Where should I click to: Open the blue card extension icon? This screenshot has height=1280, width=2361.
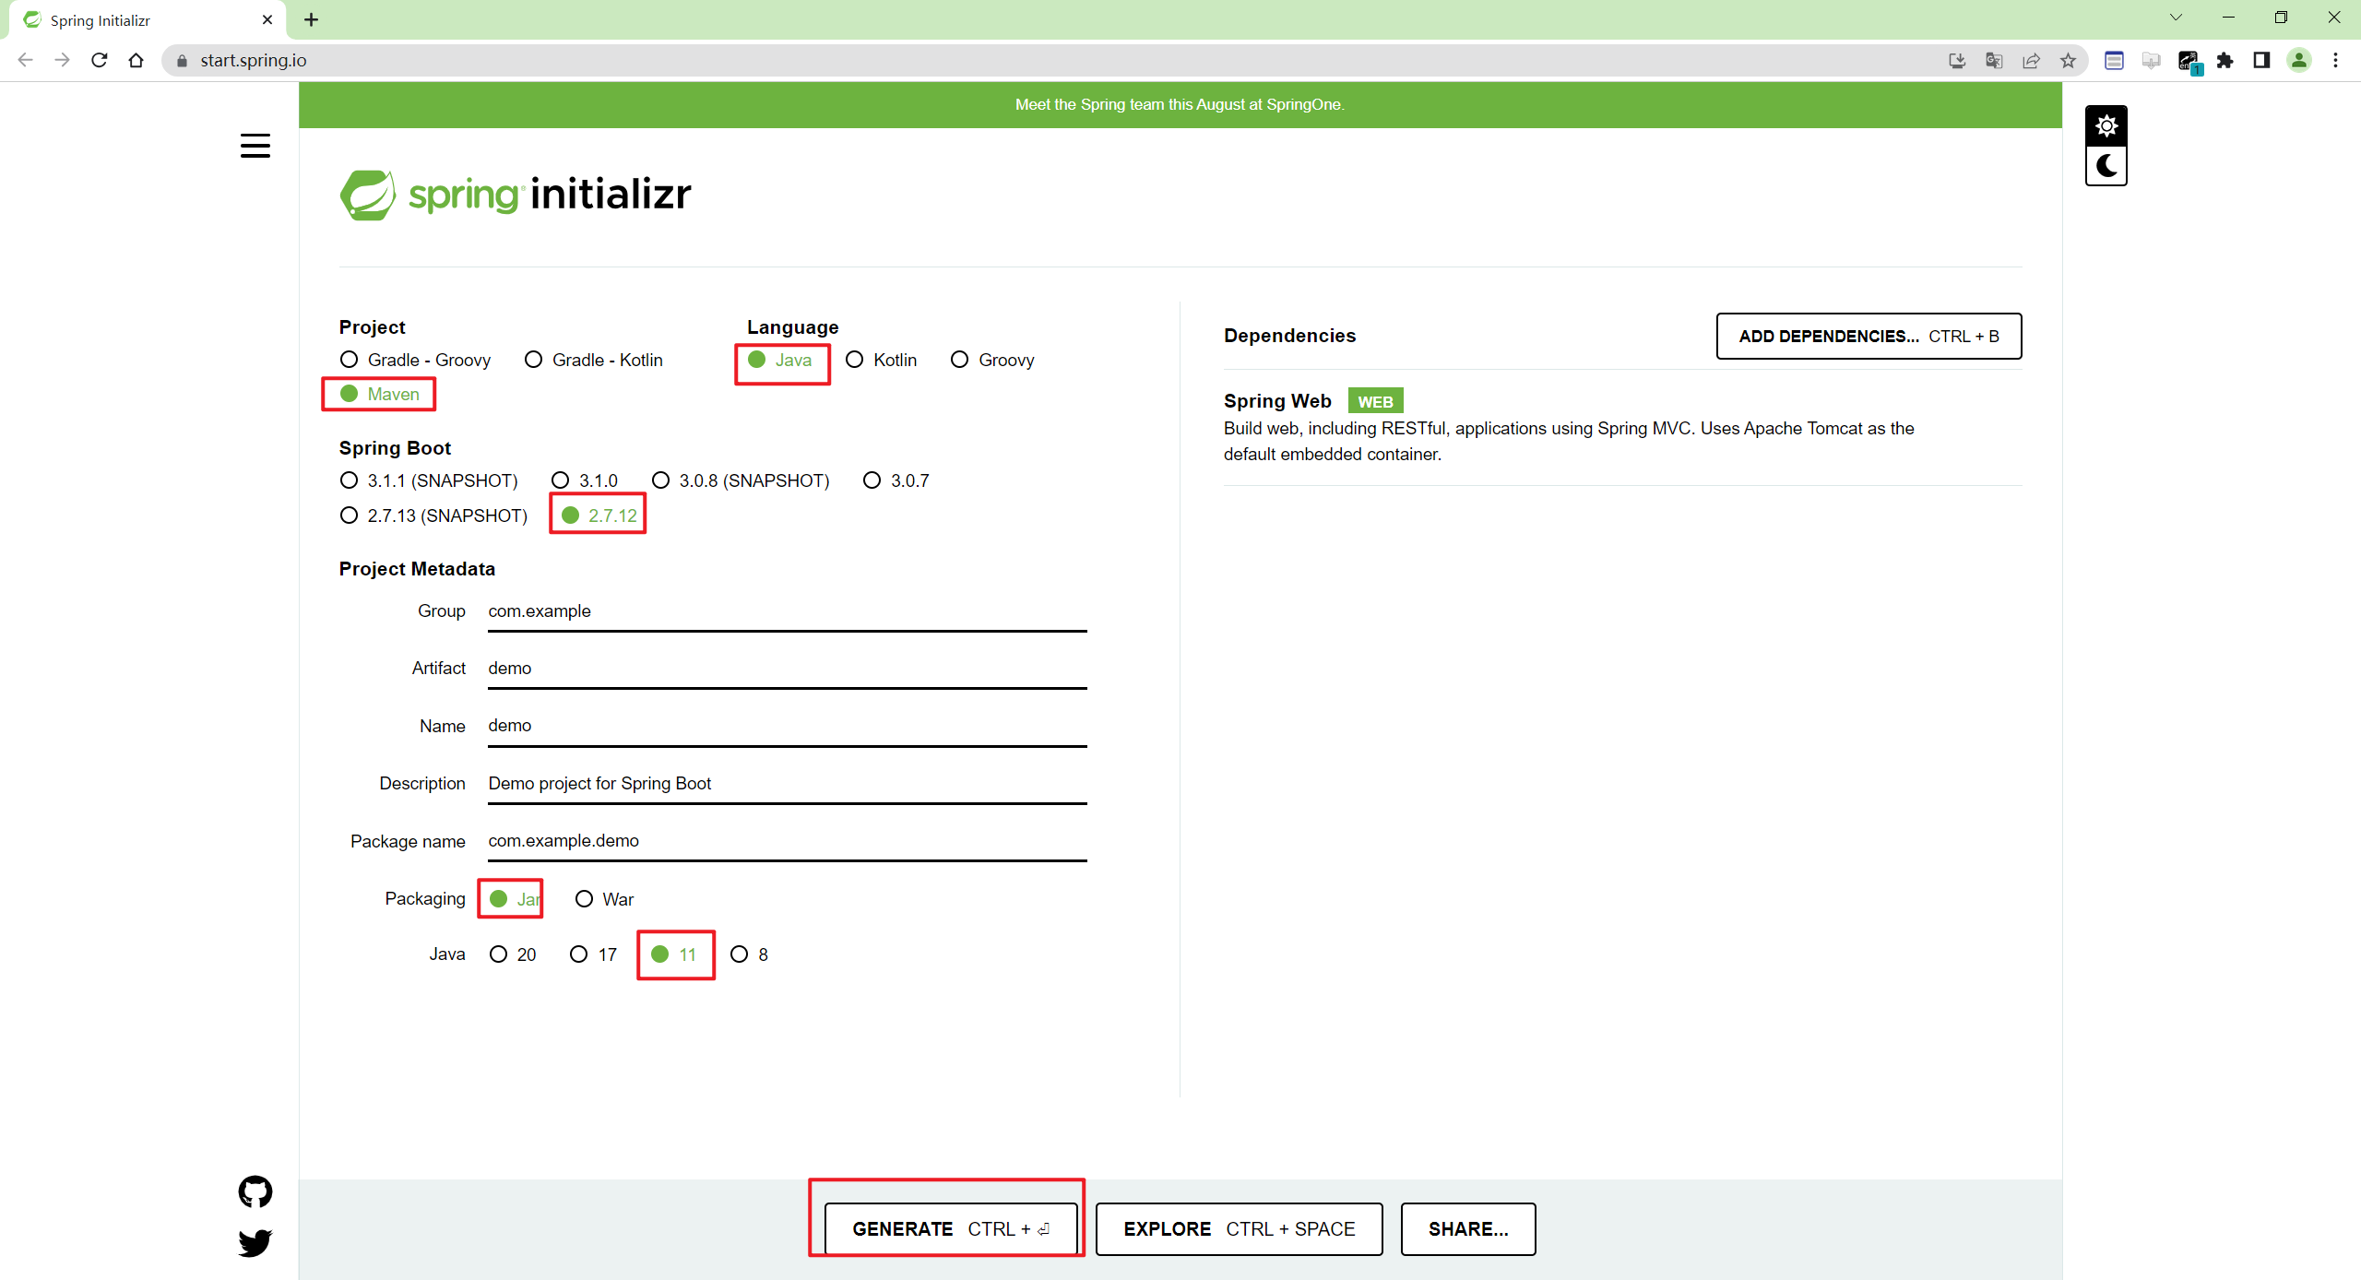2114,61
